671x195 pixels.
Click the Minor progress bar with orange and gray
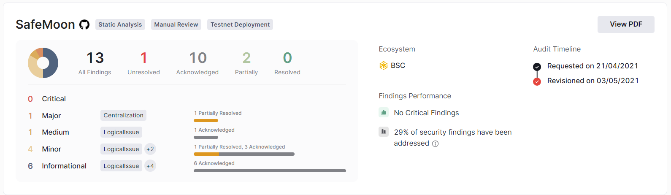click(244, 154)
